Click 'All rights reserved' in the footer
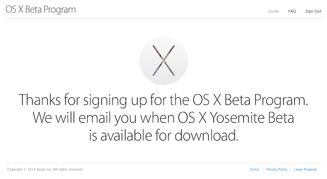The height and width of the screenshot is (179, 327). click(x=68, y=169)
